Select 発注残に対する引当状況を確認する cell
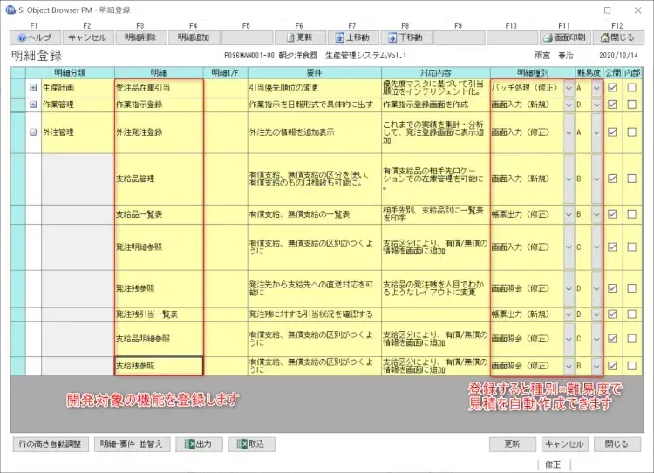Screen dimensions: 654x473 (315, 314)
